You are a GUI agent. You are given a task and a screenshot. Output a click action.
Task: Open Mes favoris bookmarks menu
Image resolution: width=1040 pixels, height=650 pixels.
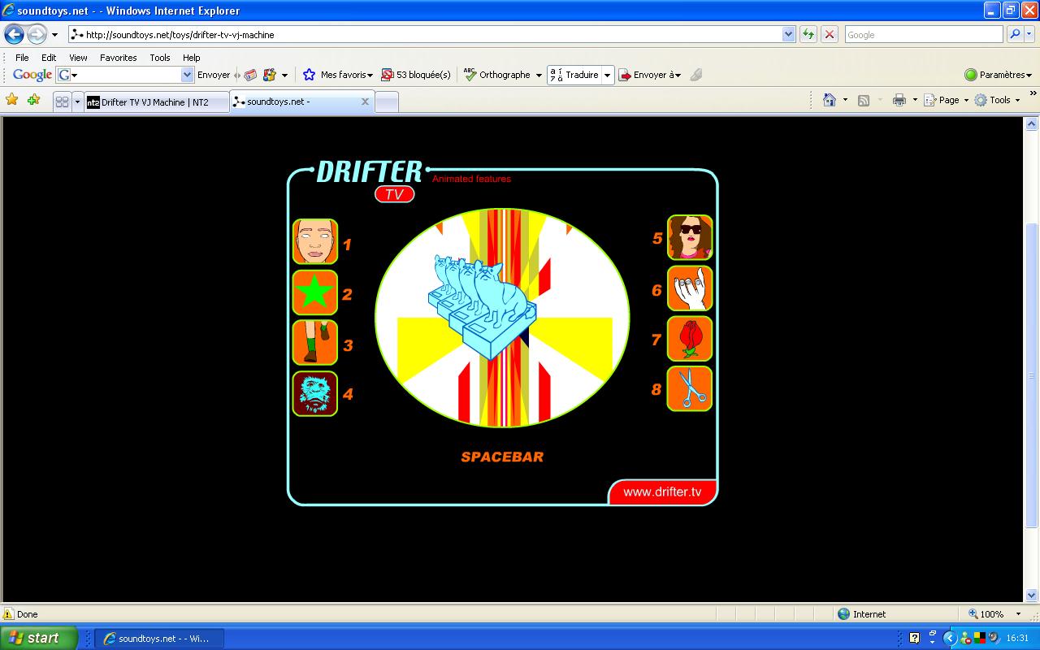[x=337, y=75]
